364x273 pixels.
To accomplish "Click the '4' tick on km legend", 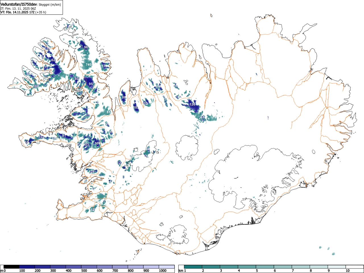I will [x=239, y=271].
